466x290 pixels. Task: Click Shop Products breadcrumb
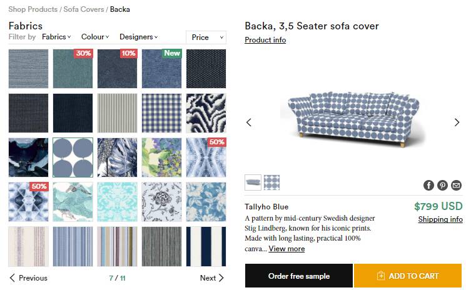[33, 9]
